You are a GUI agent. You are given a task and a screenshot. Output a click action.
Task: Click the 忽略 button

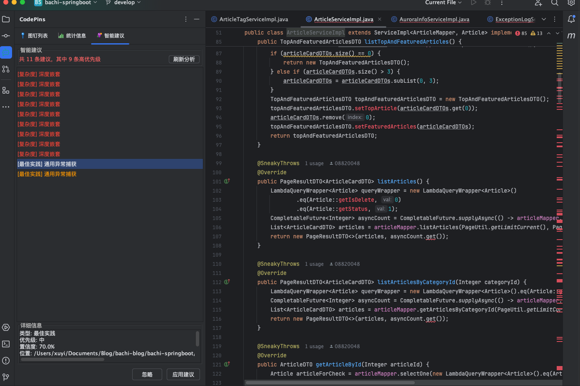(x=147, y=374)
